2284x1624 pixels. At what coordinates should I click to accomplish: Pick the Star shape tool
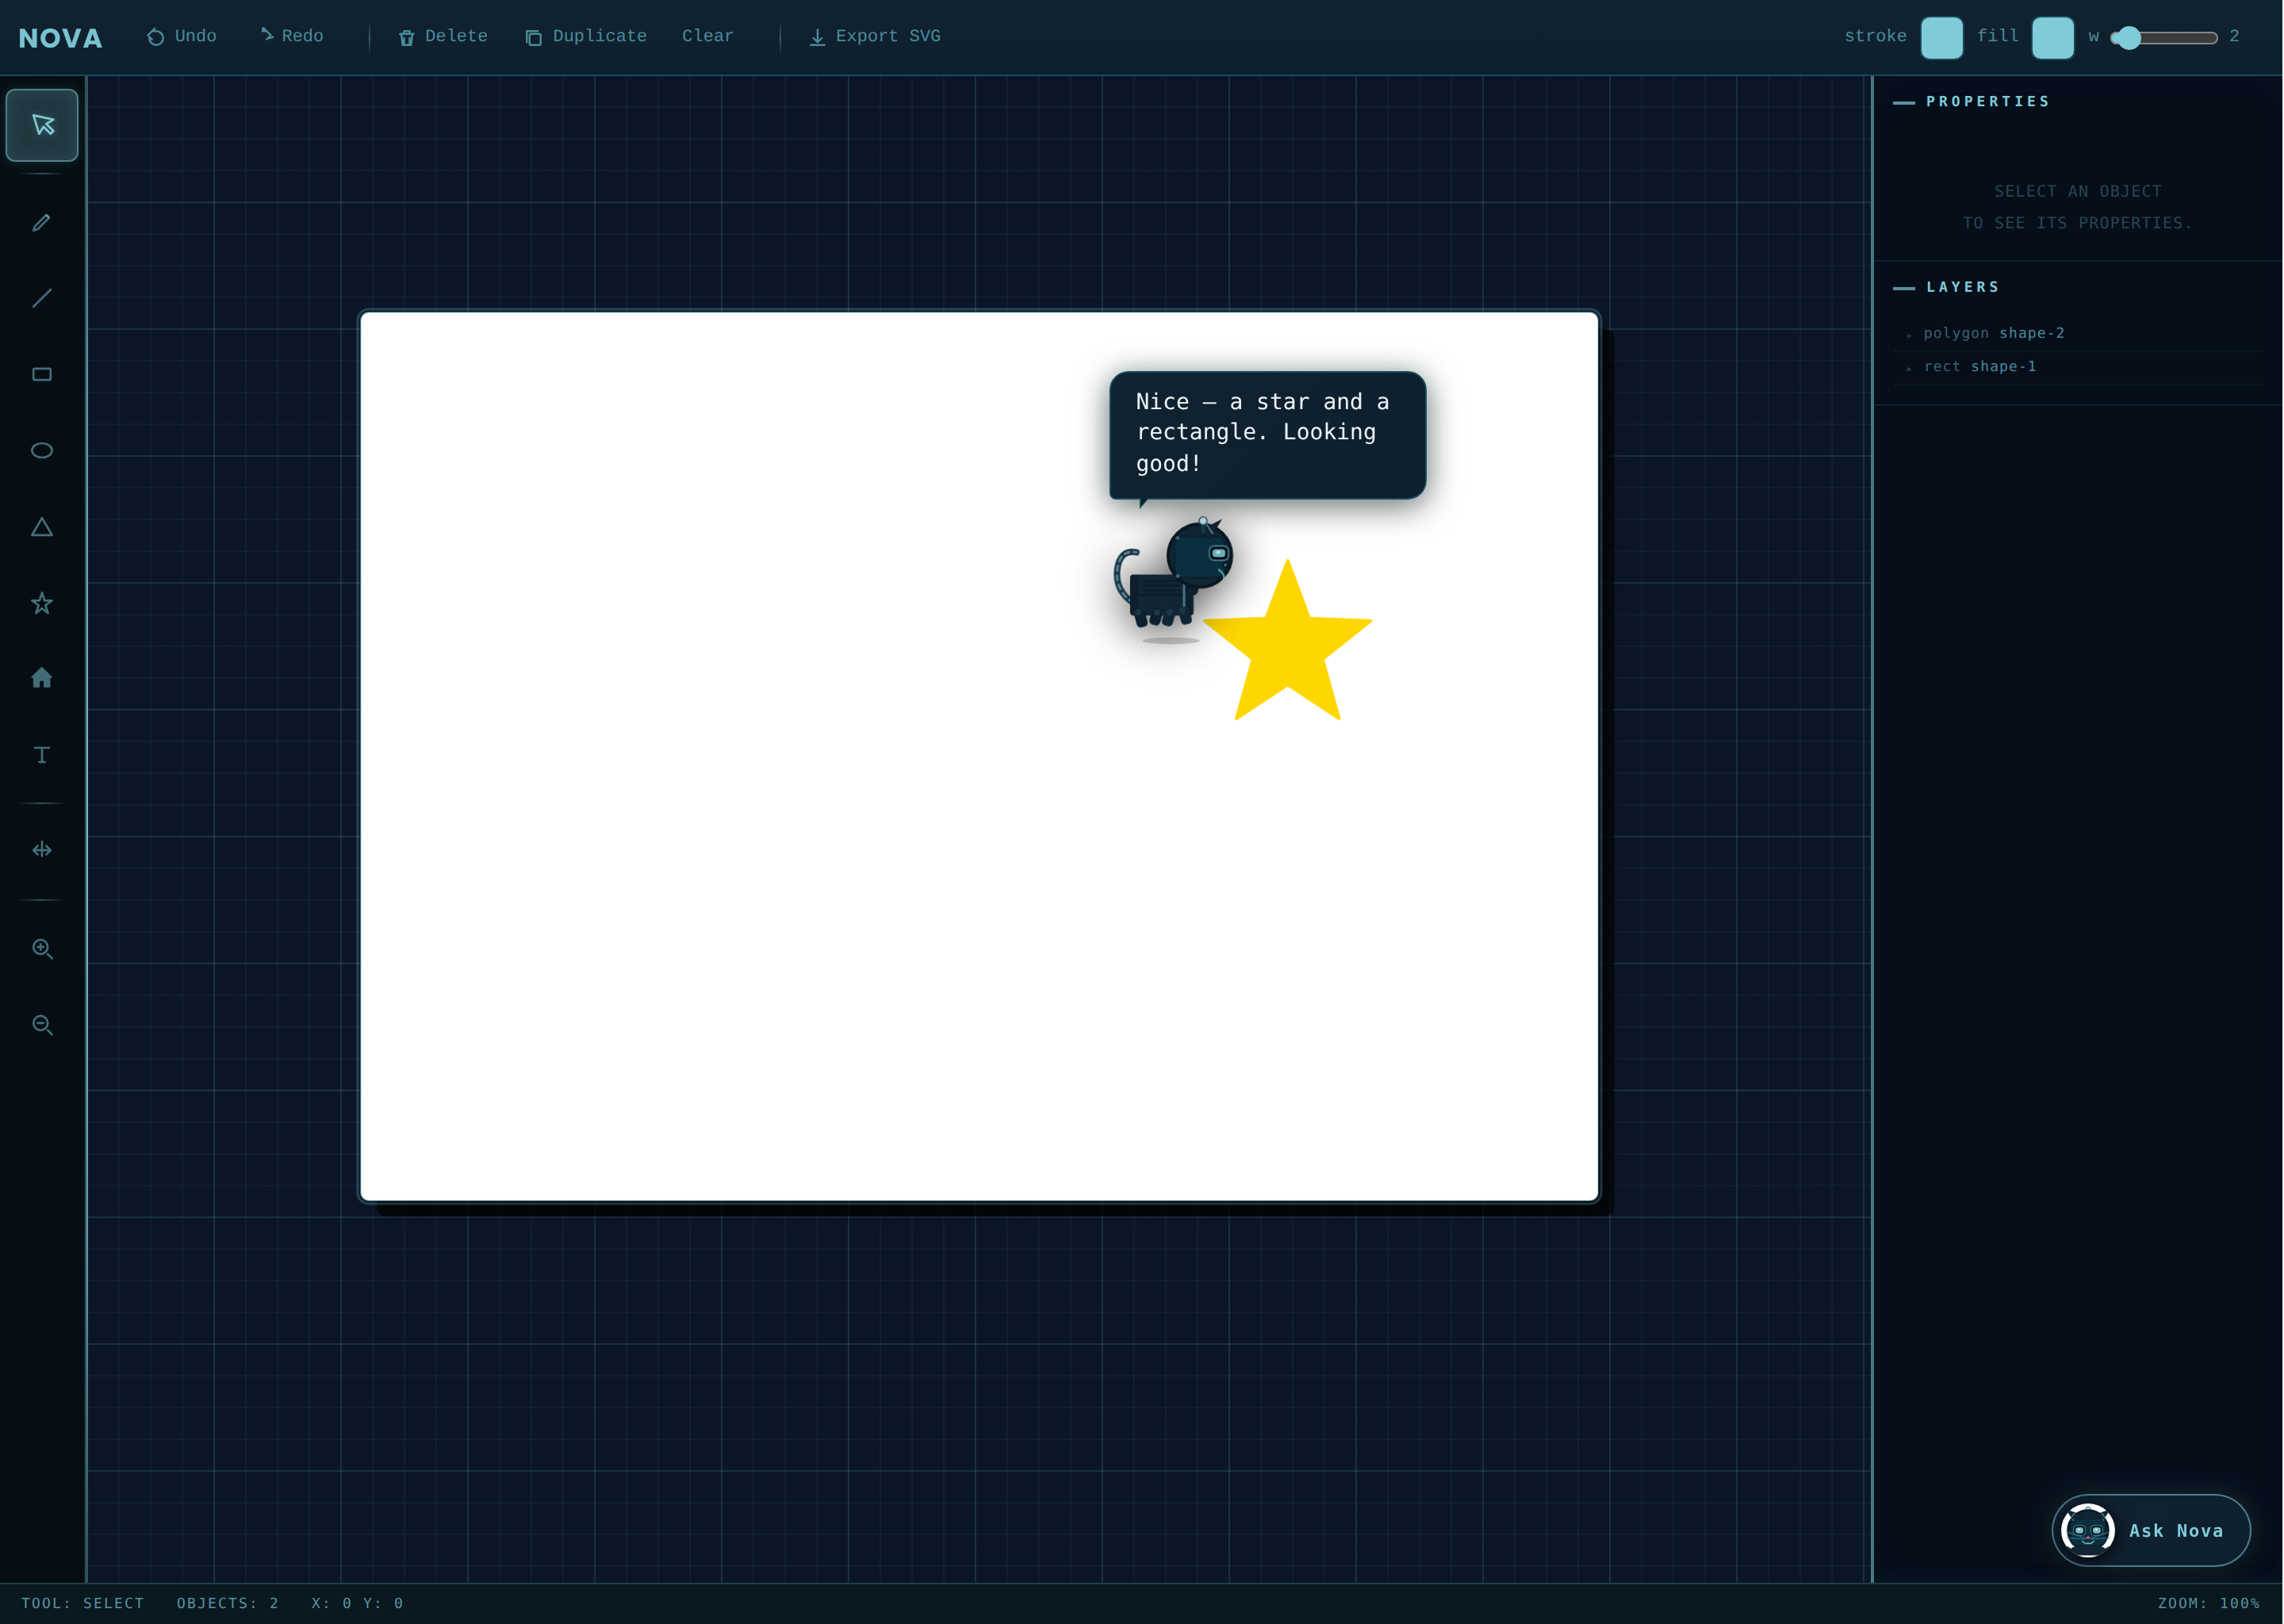tap(42, 603)
